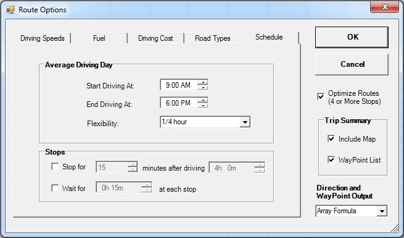
Task: Toggle the Optimize Routes checkbox
Action: tap(321, 97)
